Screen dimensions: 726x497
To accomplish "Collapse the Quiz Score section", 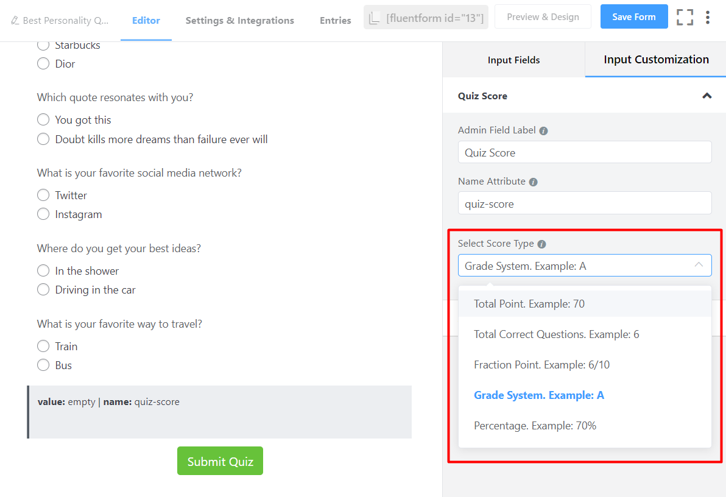I will click(x=707, y=96).
